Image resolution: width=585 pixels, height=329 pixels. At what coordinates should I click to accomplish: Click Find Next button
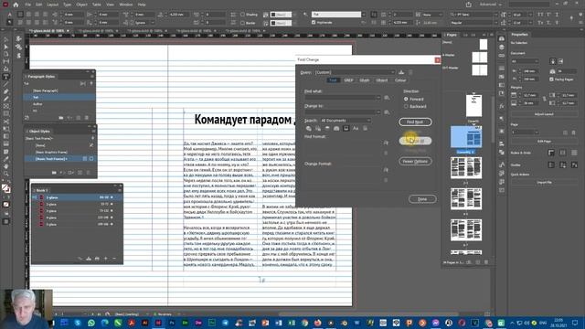pos(415,122)
